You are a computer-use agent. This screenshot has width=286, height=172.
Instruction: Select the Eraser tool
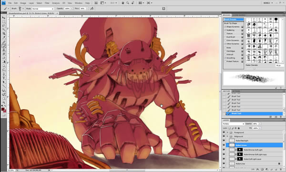(x=3, y=58)
